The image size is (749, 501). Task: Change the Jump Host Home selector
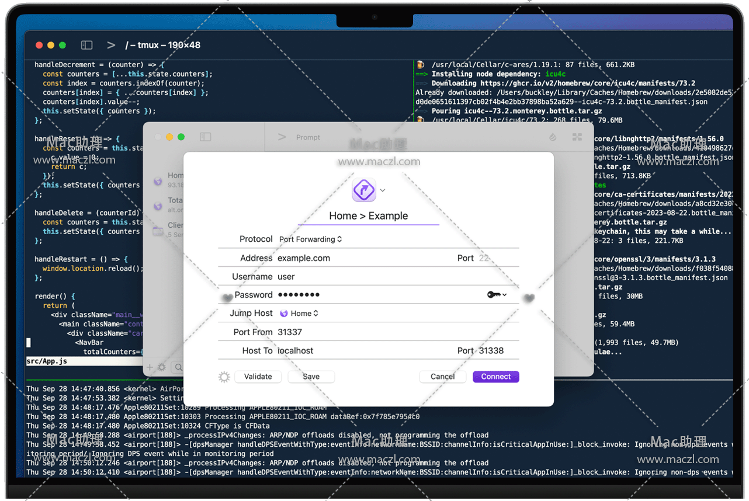pos(300,314)
